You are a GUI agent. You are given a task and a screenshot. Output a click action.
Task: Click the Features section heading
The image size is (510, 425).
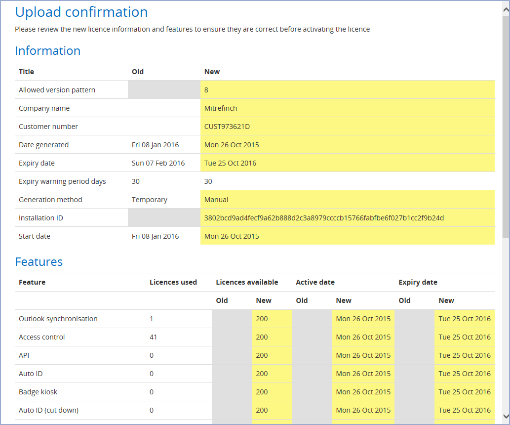(39, 262)
